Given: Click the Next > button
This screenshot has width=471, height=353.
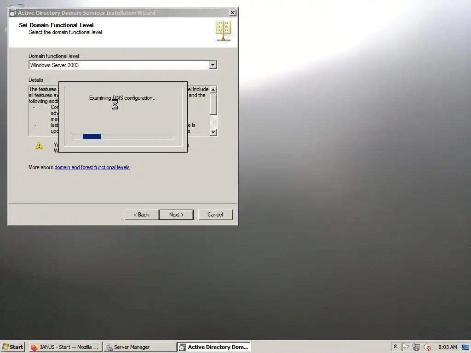Looking at the screenshot, I should tap(176, 215).
